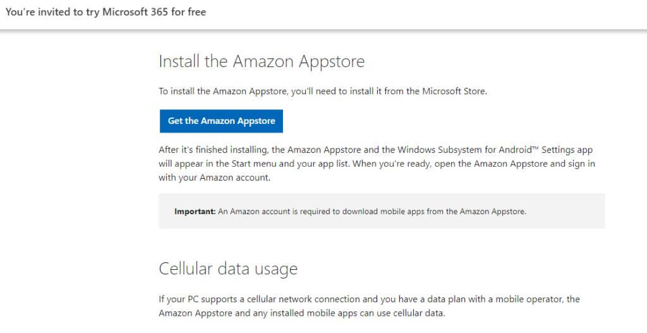
Task: Click the Microsoft 365 free trial banner text
Action: coord(106,12)
